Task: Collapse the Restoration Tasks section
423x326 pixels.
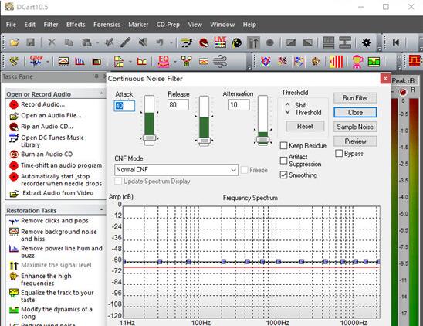Action: click(101, 209)
